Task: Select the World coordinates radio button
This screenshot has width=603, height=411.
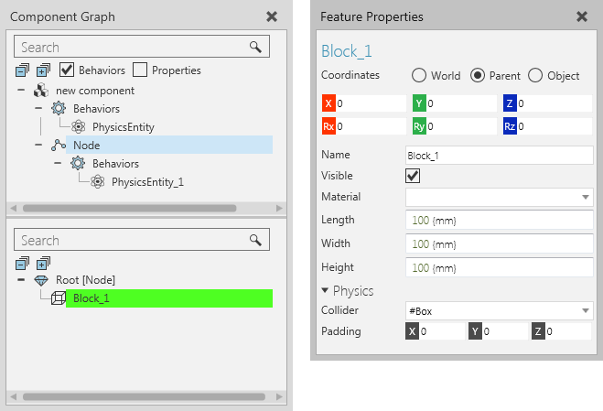Action: [419, 75]
